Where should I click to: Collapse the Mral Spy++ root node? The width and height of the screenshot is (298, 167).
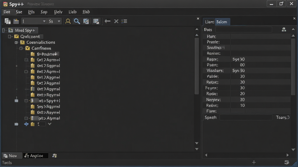point(3,30)
